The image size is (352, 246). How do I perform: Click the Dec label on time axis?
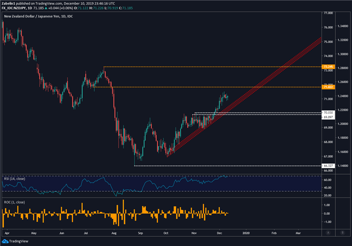pyautogui.click(x=219, y=233)
